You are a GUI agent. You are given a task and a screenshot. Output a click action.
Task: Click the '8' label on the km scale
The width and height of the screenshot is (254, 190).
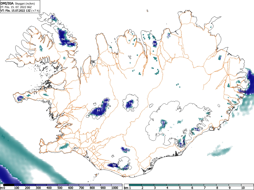(217, 188)
